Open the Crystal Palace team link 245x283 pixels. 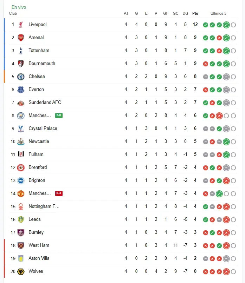point(43,129)
